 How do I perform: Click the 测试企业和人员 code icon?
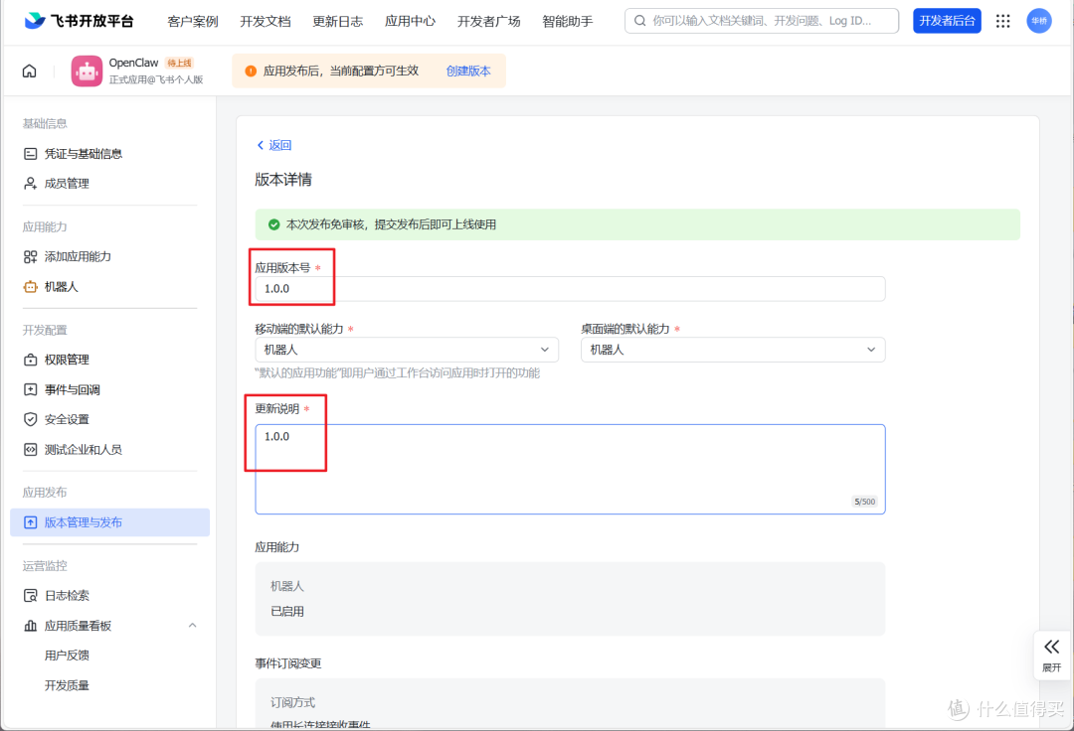tap(30, 449)
